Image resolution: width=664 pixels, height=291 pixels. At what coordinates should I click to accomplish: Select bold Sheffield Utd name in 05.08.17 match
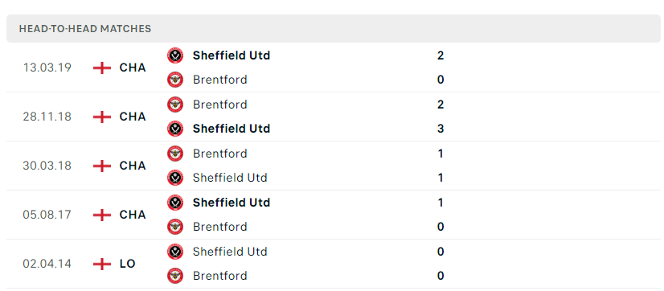click(232, 203)
